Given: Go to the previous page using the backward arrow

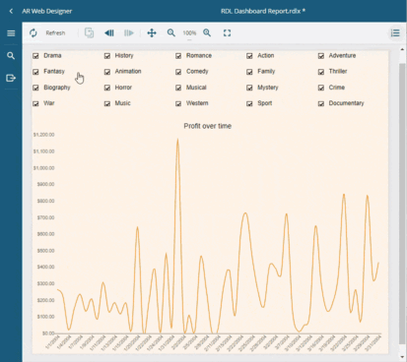Looking at the screenshot, I should [x=109, y=32].
